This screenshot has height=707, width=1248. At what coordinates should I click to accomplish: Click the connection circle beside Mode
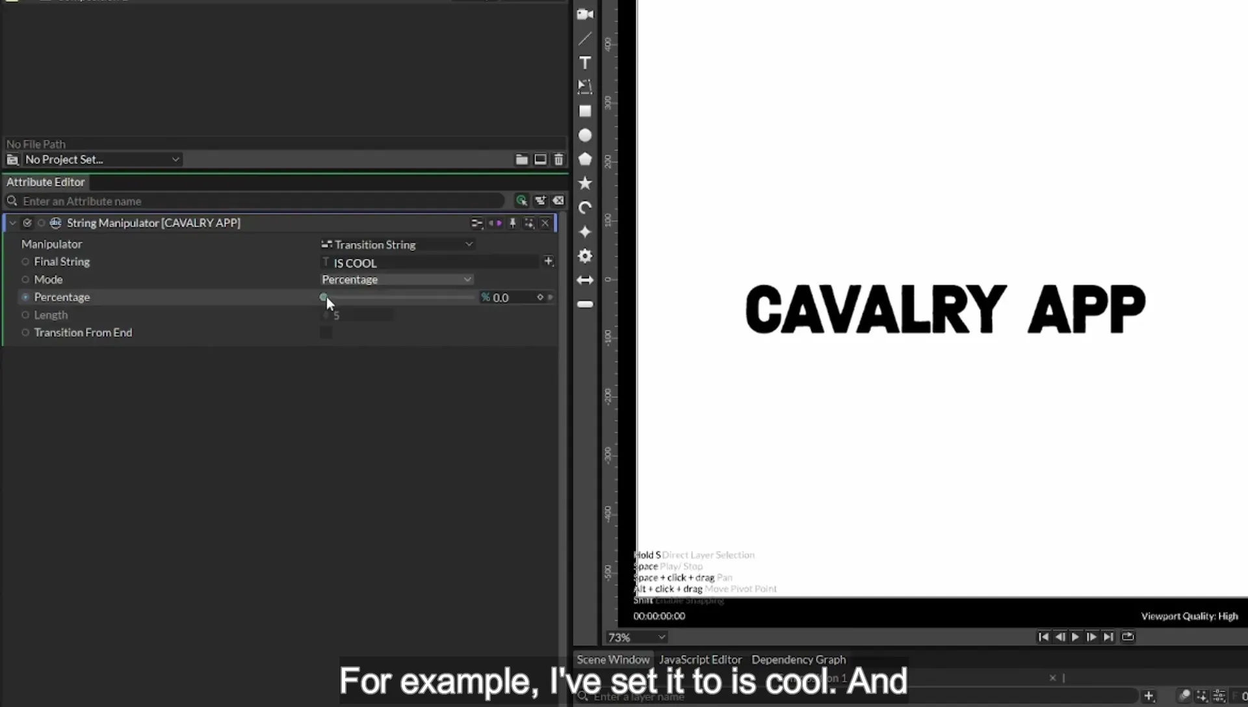pyautogui.click(x=25, y=279)
